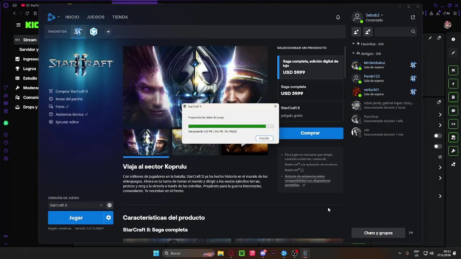Open the INICIO tab
This screenshot has width=461, height=259.
(x=72, y=17)
